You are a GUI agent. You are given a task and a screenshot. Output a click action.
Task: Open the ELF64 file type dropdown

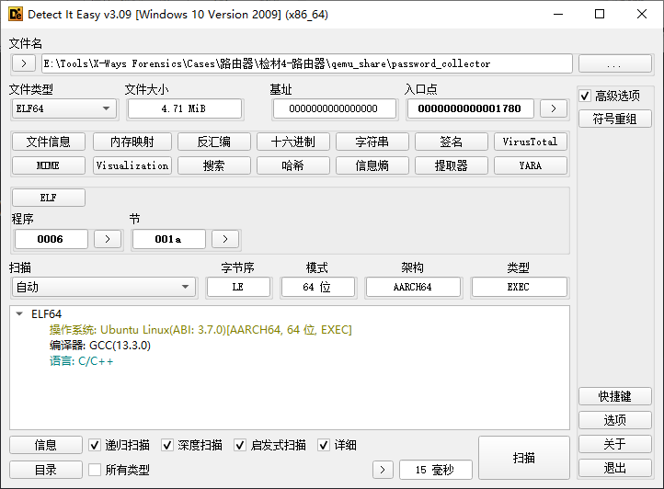click(63, 108)
